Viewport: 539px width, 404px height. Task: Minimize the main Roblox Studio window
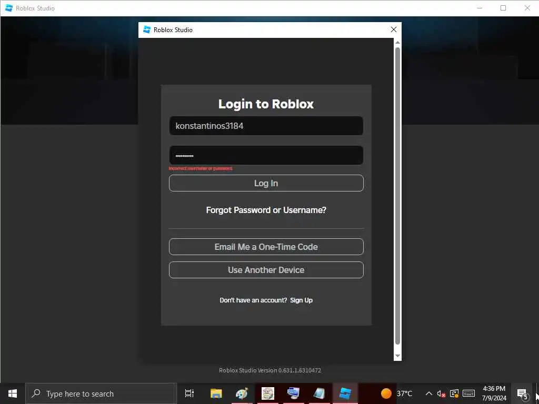(480, 8)
